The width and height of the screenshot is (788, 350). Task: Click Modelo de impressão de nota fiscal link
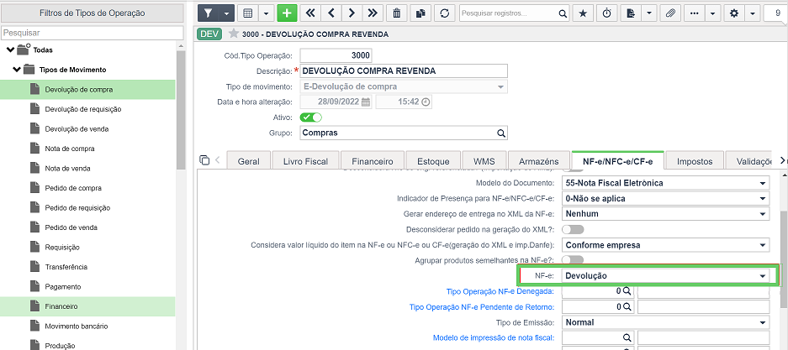[494, 337]
